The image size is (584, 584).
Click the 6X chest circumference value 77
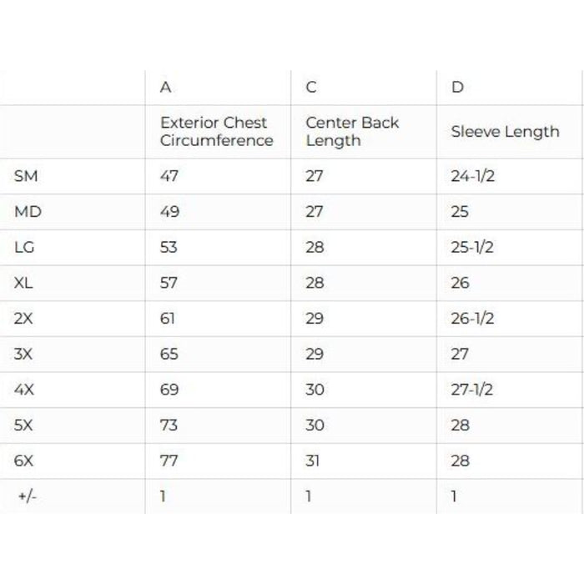(169, 461)
